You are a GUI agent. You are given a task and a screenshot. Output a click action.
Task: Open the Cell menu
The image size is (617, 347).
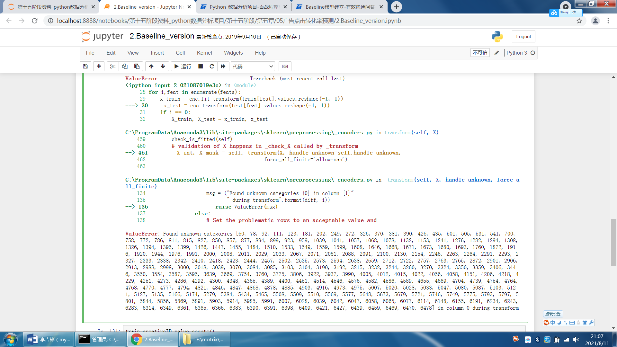(180, 53)
